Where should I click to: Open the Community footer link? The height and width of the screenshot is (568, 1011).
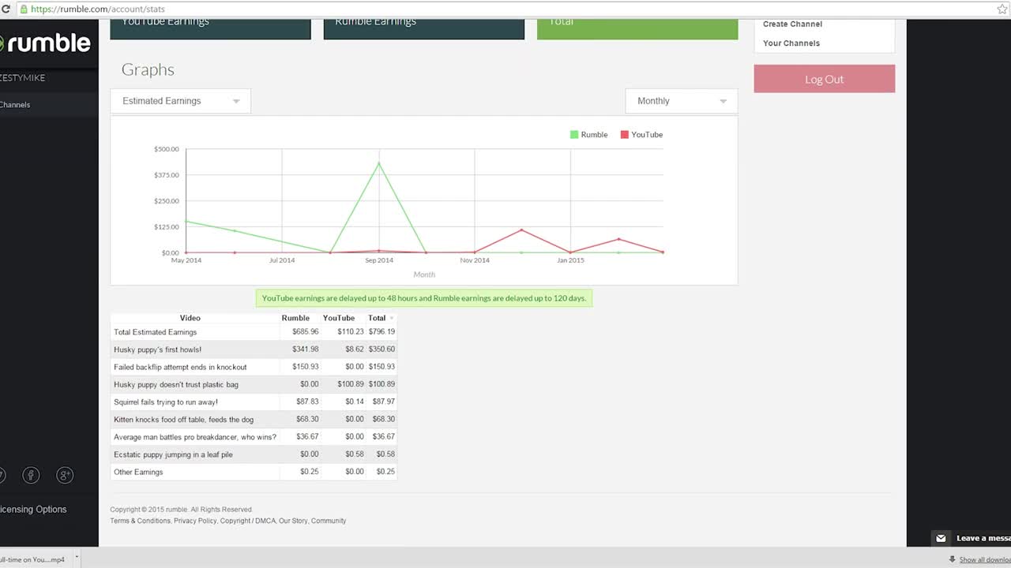point(329,521)
